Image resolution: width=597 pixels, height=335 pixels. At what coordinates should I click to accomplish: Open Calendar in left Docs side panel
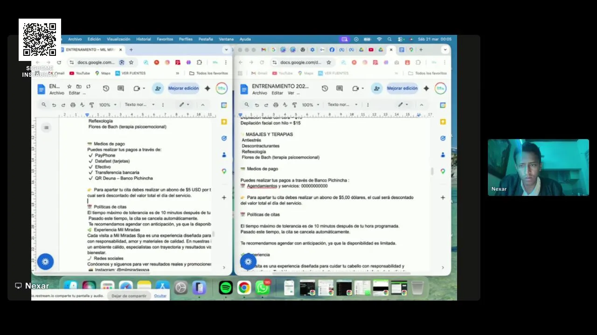224,105
